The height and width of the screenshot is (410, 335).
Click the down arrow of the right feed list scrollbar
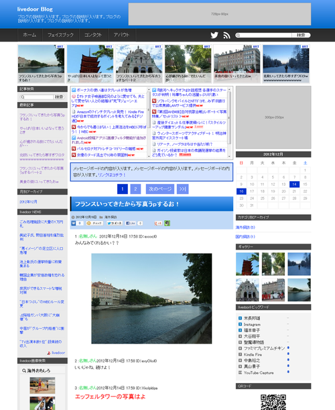point(229,156)
